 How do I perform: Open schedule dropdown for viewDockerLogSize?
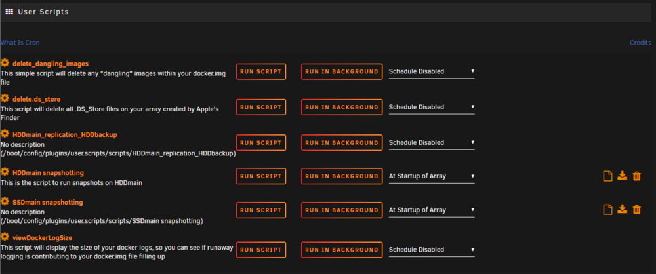pos(432,250)
